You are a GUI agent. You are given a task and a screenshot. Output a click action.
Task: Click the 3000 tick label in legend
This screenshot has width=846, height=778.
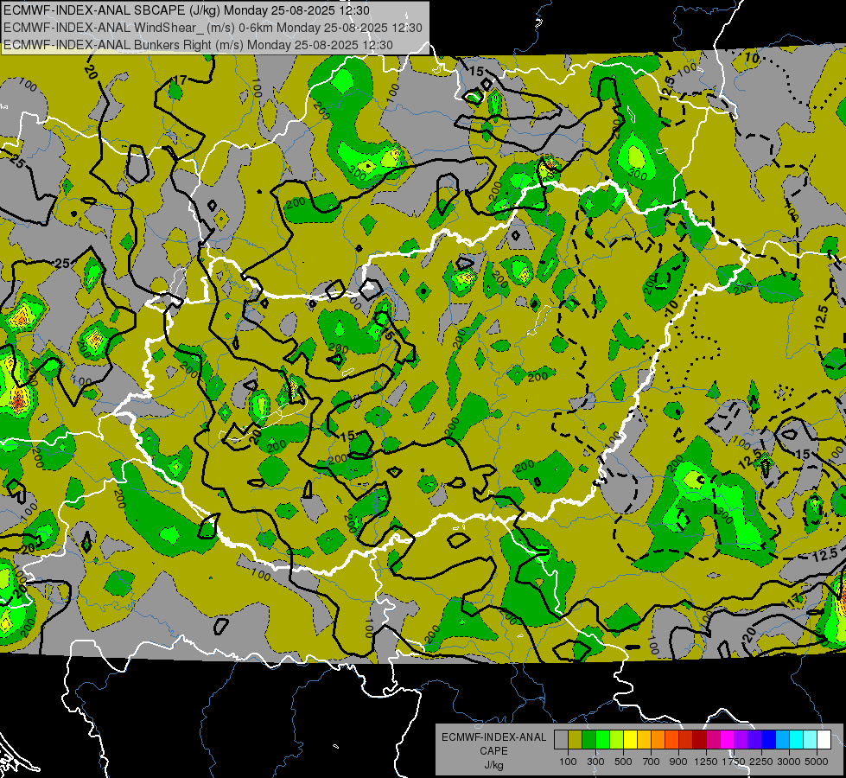(789, 762)
